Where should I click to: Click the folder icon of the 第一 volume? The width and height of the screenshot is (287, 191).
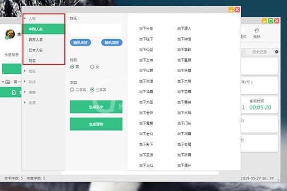tap(8, 82)
